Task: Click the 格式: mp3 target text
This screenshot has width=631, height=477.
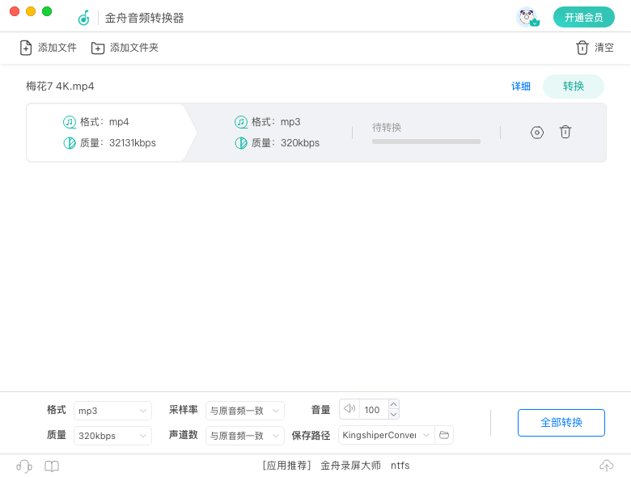Action: click(x=276, y=122)
